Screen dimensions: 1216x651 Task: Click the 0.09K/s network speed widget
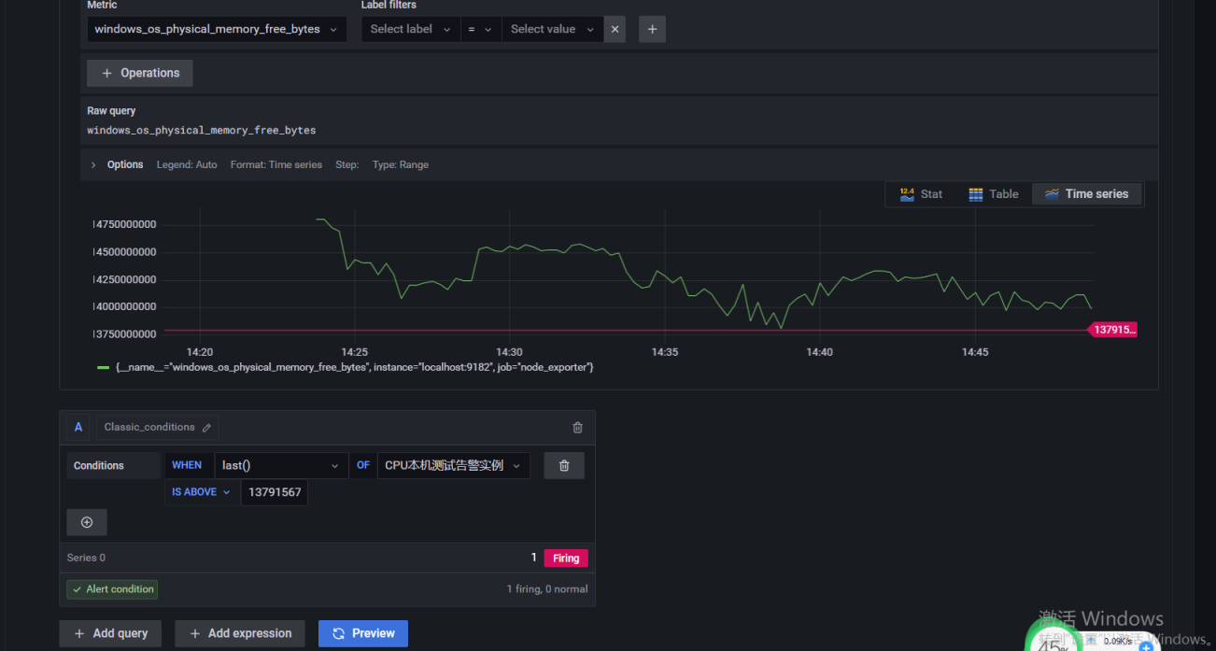click(x=1118, y=641)
